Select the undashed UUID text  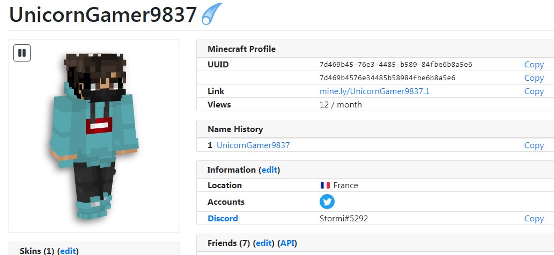coord(387,78)
